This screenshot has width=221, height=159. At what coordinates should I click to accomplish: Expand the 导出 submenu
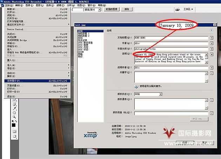(37, 68)
